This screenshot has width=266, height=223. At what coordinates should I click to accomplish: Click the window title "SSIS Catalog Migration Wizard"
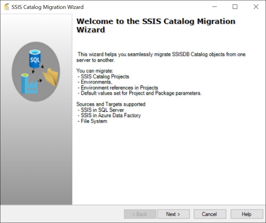pyautogui.click(x=47, y=7)
